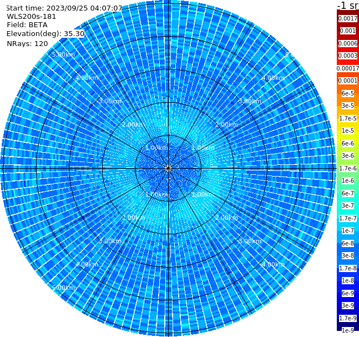This screenshot has height=337, width=359.
Task: Click the upper-left 5.00km range ring label
Action: tap(63, 54)
